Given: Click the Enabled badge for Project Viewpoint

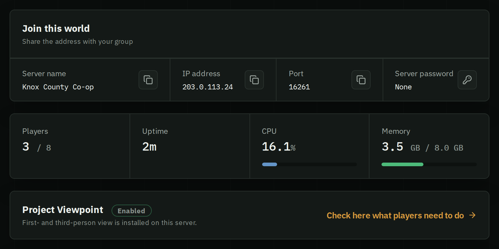Looking at the screenshot, I should tap(131, 211).
